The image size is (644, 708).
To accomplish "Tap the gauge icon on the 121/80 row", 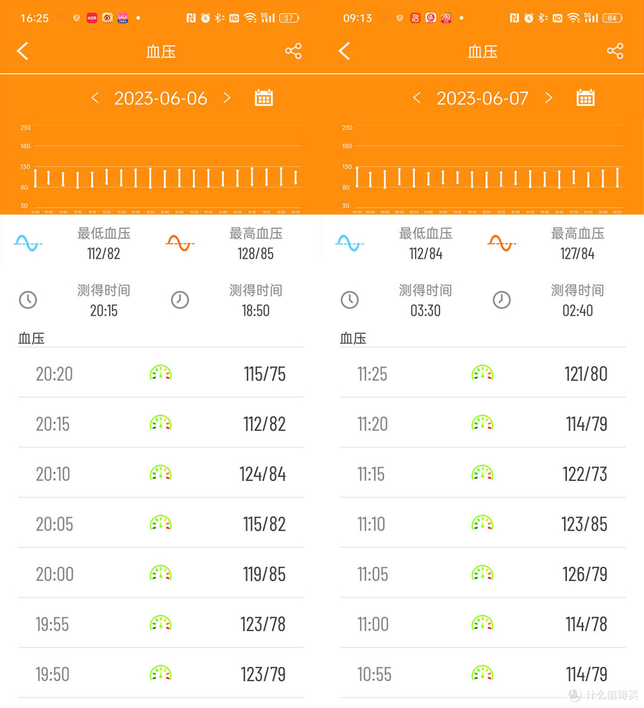I will point(482,374).
